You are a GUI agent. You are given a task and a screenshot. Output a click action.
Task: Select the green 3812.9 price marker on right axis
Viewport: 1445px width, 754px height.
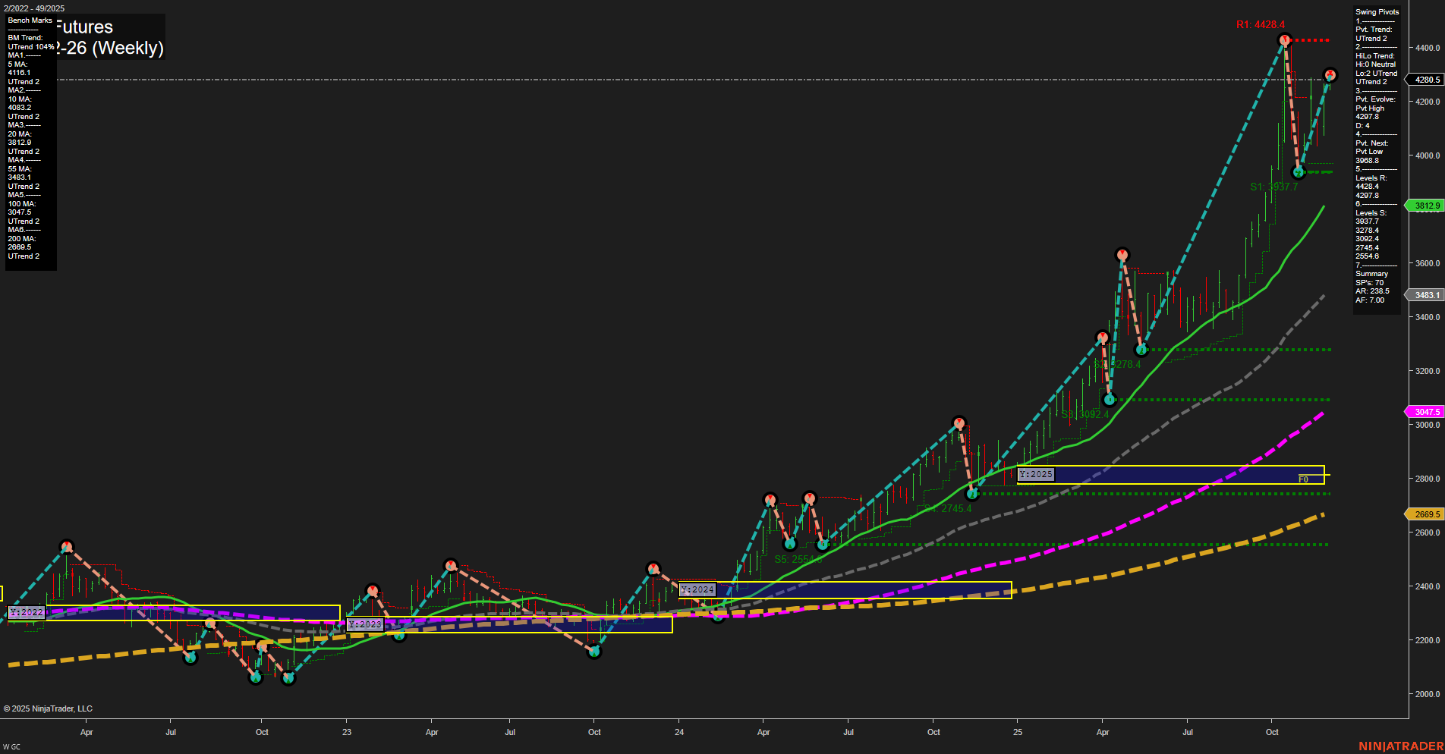(x=1425, y=206)
